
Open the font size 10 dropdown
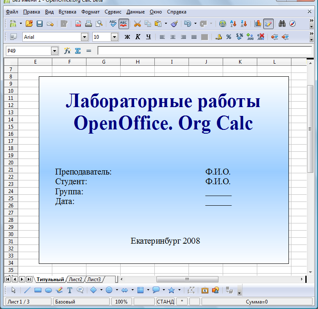tap(115, 37)
